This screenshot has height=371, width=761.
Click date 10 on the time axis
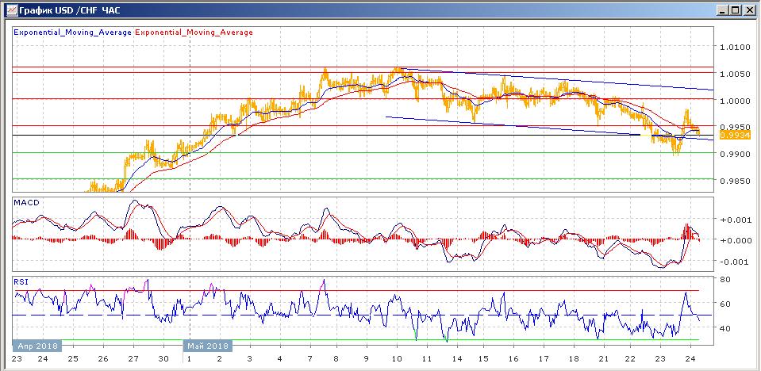pyautogui.click(x=396, y=358)
